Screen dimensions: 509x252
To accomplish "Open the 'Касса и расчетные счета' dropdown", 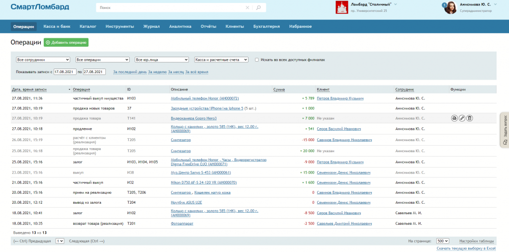I will point(221,60).
